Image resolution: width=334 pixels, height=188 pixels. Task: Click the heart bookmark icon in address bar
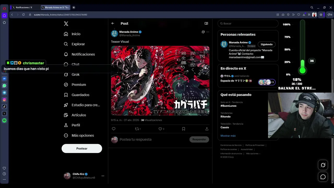point(299,15)
